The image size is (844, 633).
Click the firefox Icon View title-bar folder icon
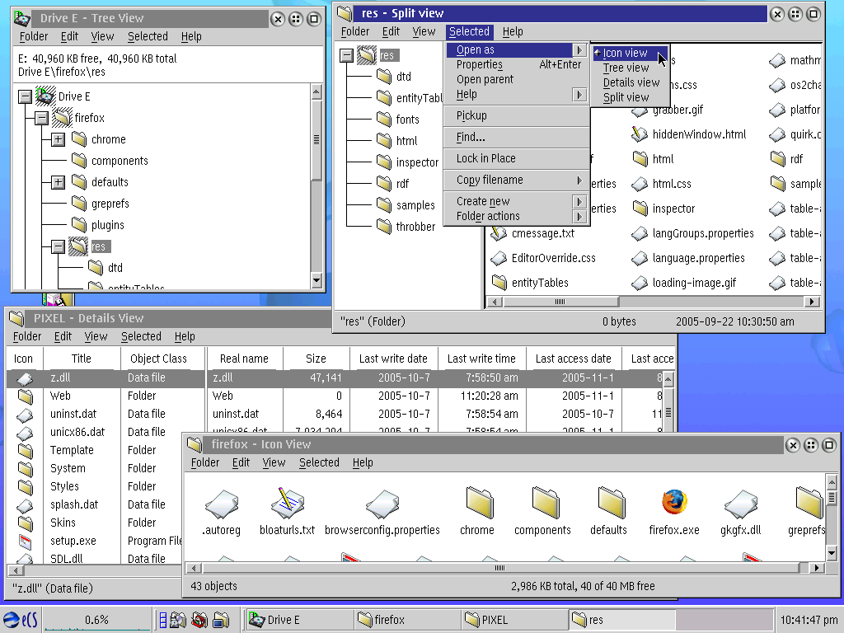pos(195,444)
